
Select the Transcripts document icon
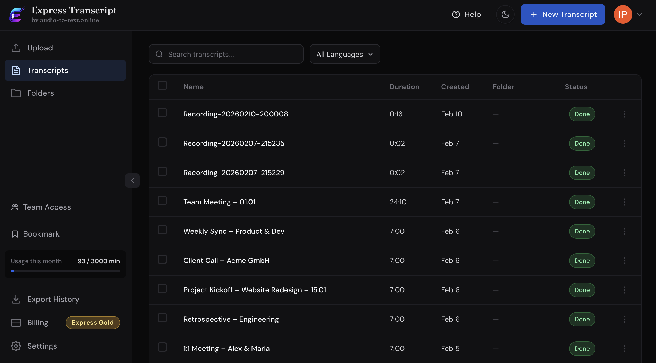(x=16, y=70)
